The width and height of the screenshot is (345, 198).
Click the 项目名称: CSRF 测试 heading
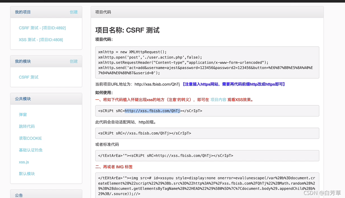pos(127,30)
